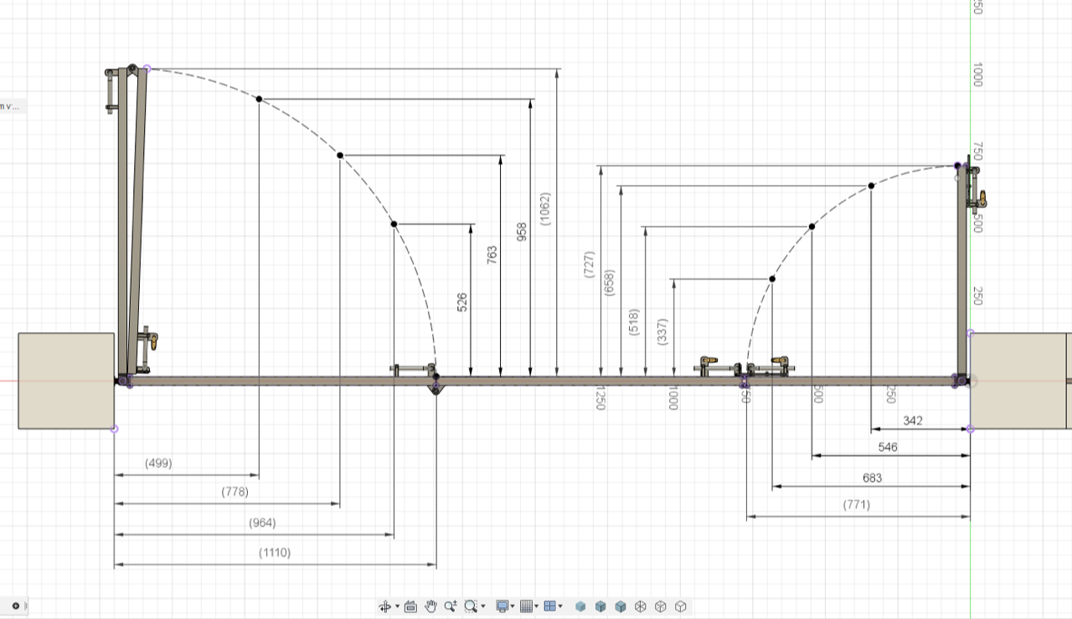Screen dimensions: 1072x619
Task: Expand the Orbit type dropdown arrow
Action: [397, 607]
